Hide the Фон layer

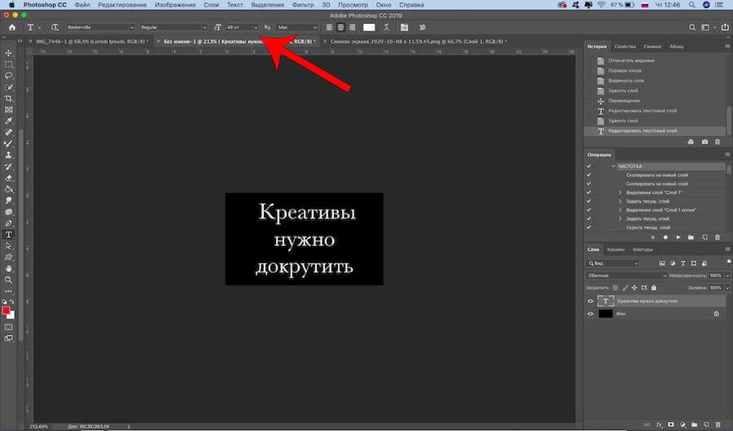[x=590, y=314]
